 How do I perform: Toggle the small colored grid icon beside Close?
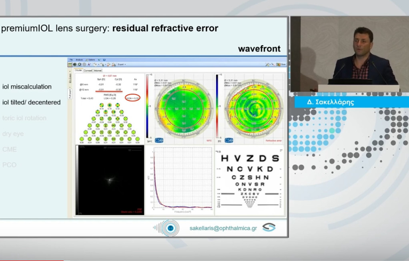click(278, 64)
